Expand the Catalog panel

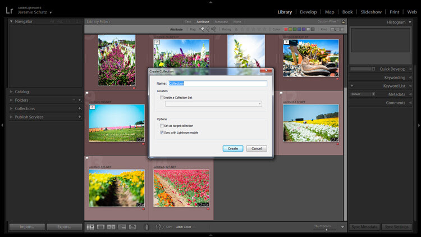pyautogui.click(x=11, y=92)
